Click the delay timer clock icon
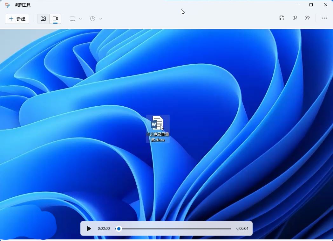This screenshot has width=333, height=241. coord(92,19)
